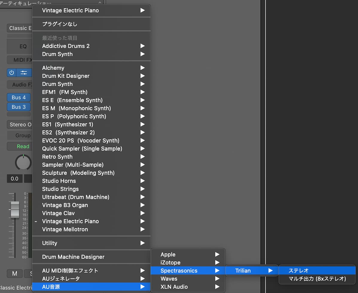Toggle the instrument power button
This screenshot has height=293, width=358.
[12, 73]
